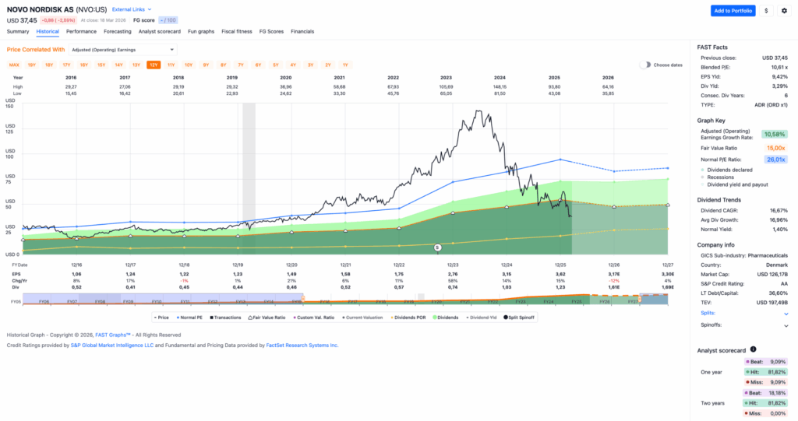Open the Analyst scorecard tab

pyautogui.click(x=159, y=32)
